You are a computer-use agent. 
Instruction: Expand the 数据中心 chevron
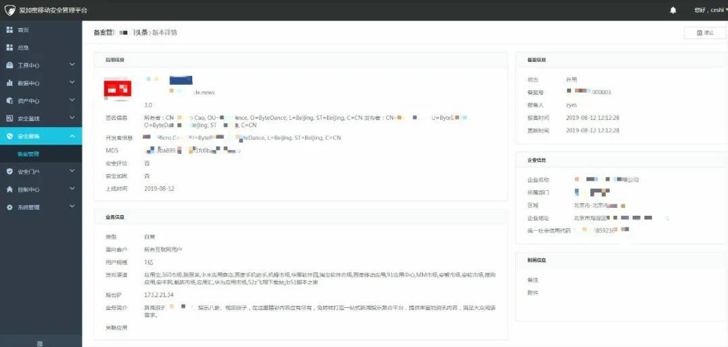(x=72, y=83)
